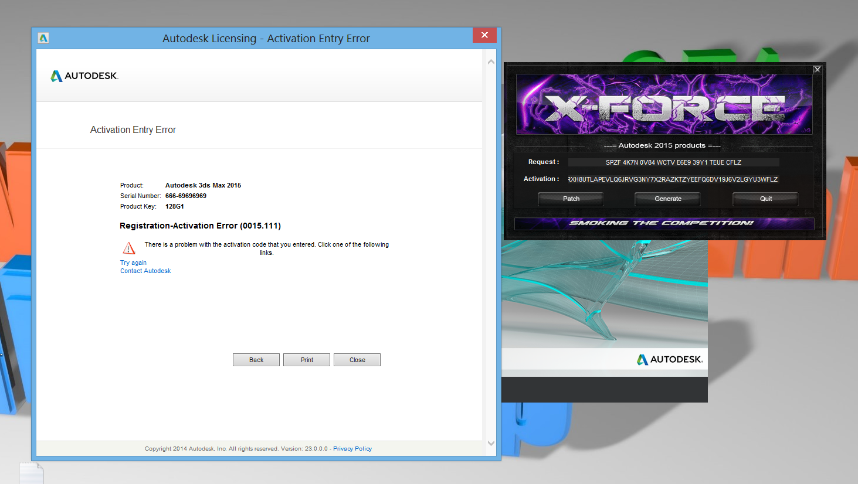Click the Back button
This screenshot has width=858, height=484.
(256, 360)
